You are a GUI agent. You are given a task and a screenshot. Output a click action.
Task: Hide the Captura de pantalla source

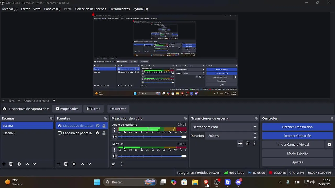(x=98, y=133)
